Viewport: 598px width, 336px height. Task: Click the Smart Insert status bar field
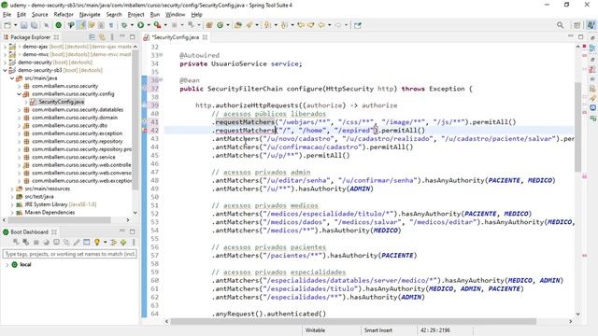coord(377,330)
